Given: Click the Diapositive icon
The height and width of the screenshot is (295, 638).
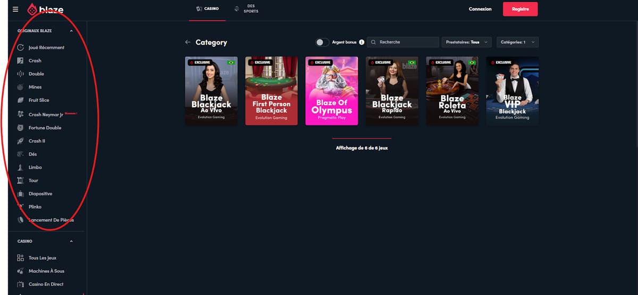Looking at the screenshot, I should coord(21,194).
